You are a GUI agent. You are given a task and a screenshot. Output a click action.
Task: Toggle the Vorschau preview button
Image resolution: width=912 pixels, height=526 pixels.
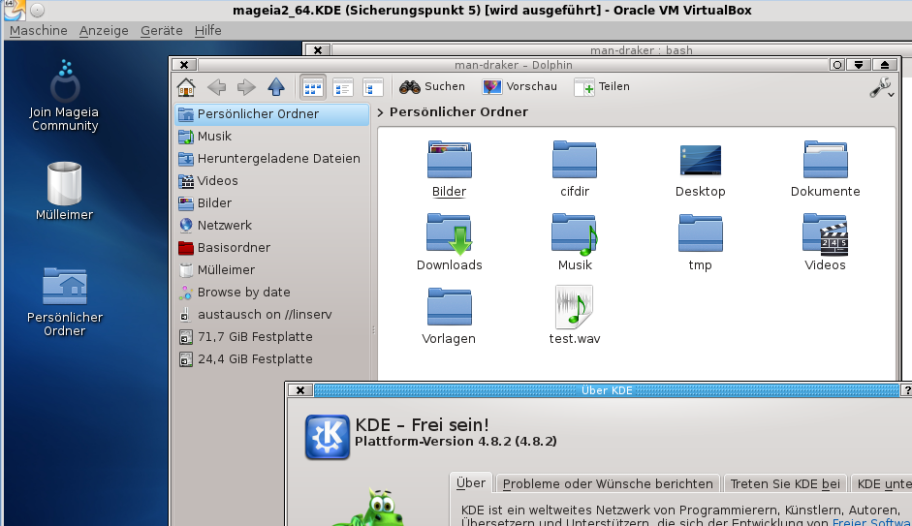point(519,86)
